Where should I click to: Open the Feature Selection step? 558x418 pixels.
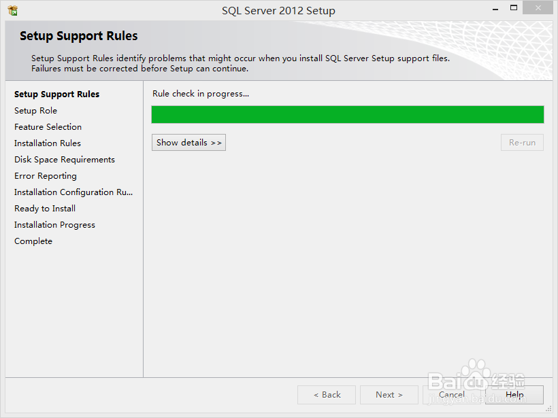coord(48,126)
